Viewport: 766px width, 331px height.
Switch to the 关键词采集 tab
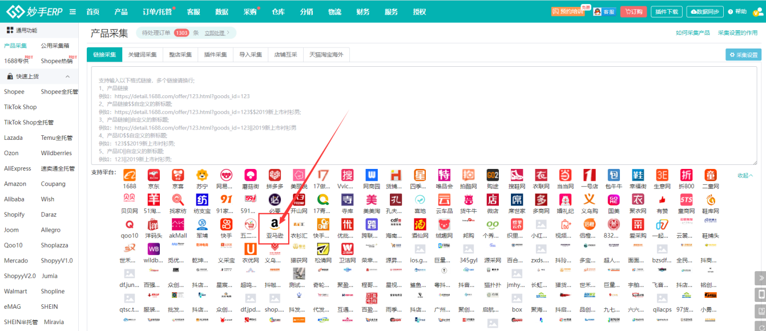point(142,55)
